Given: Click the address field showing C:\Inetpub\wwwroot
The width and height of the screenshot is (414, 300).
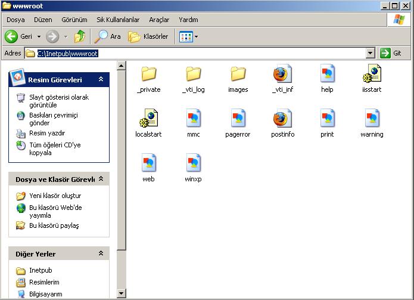Looking at the screenshot, I should (195, 54).
